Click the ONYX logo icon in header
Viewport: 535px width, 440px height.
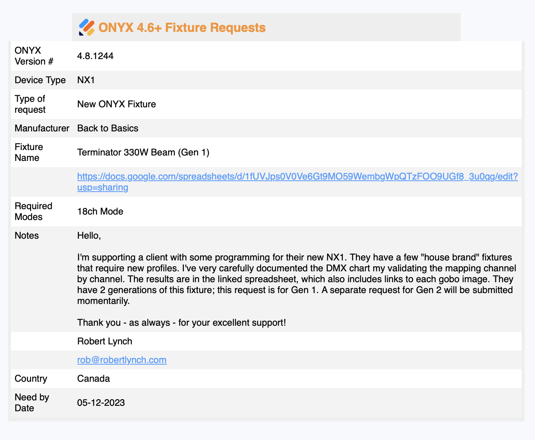(x=87, y=28)
